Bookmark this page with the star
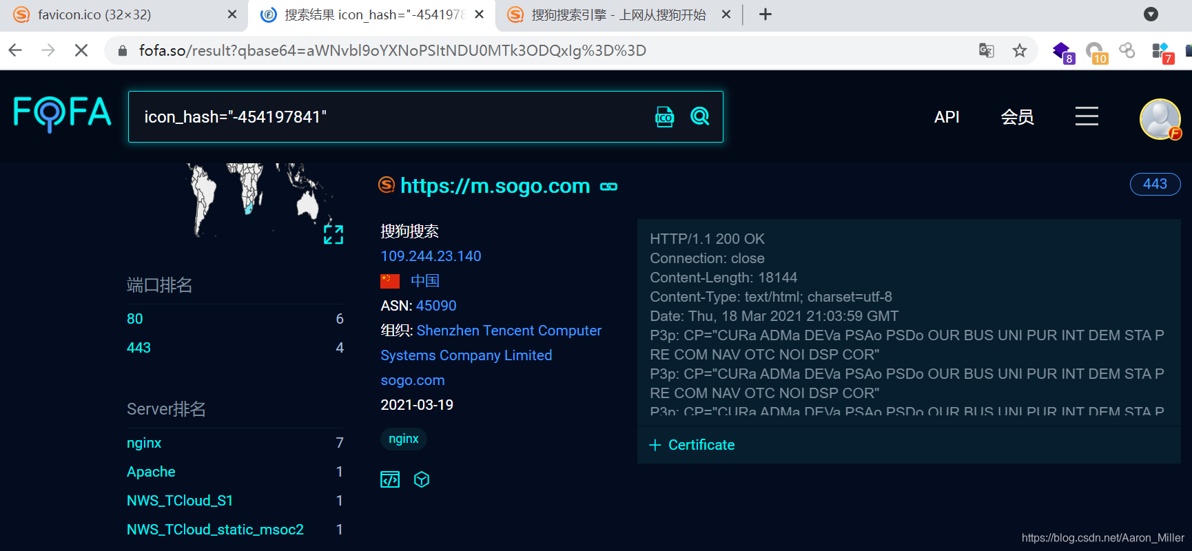1192x551 pixels. [1020, 50]
